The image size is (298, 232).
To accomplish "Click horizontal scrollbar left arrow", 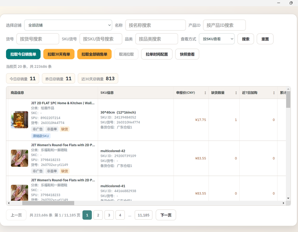I will [x=9, y=203].
